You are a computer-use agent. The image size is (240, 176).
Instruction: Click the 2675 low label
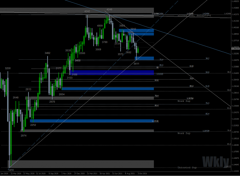52,101
